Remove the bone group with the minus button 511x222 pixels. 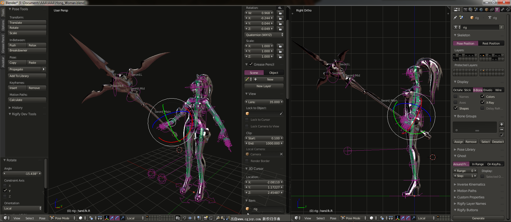[501, 130]
